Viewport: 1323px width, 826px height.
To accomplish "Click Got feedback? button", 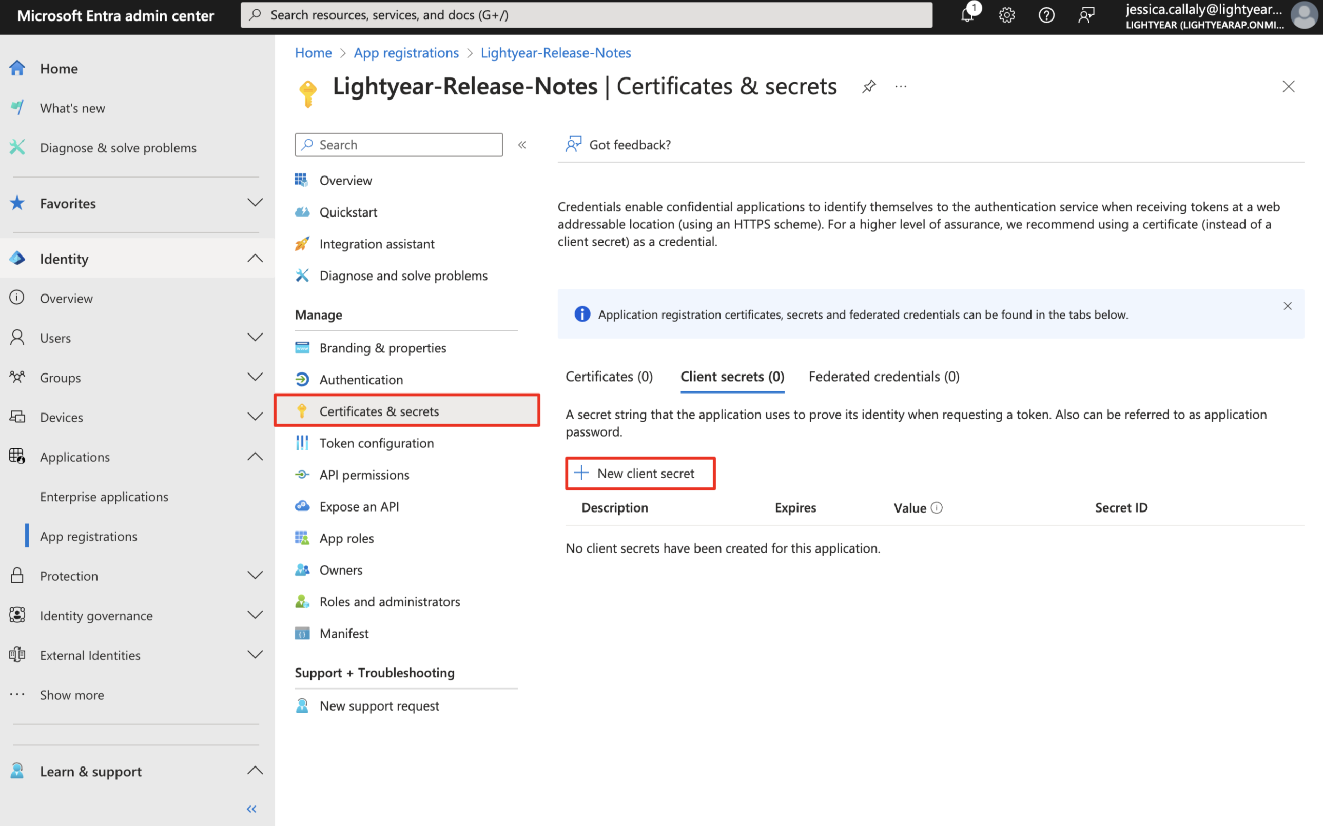I will [x=618, y=144].
